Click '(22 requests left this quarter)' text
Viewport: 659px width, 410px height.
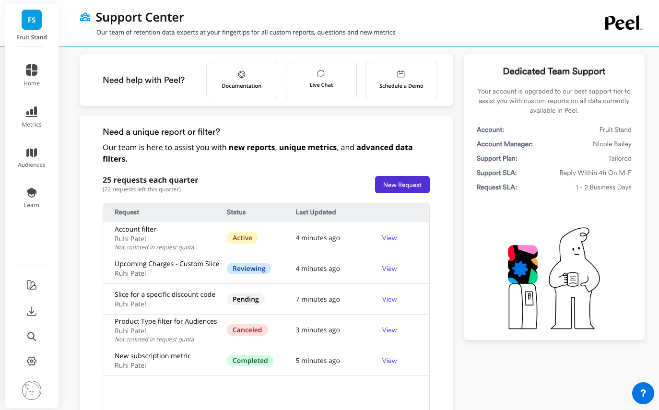142,189
